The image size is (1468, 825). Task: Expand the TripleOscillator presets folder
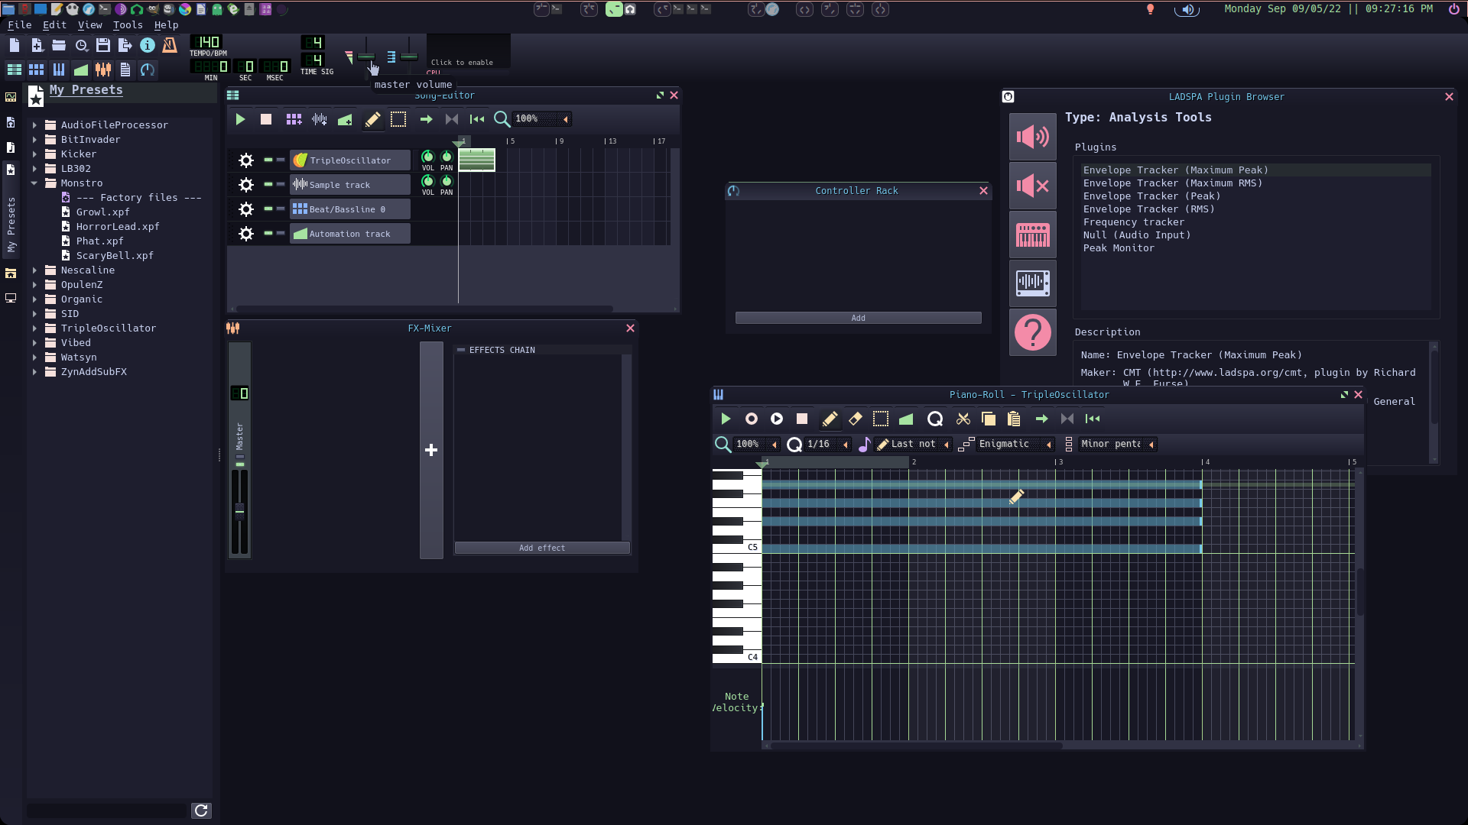coord(34,328)
